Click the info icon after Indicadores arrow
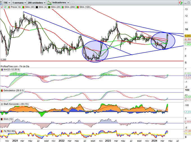 72,3
